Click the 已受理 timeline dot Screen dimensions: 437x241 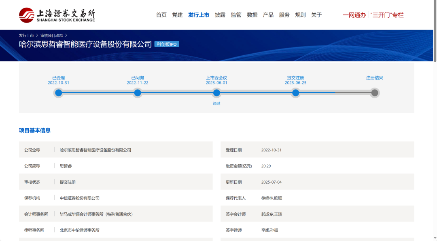[x=59, y=93]
